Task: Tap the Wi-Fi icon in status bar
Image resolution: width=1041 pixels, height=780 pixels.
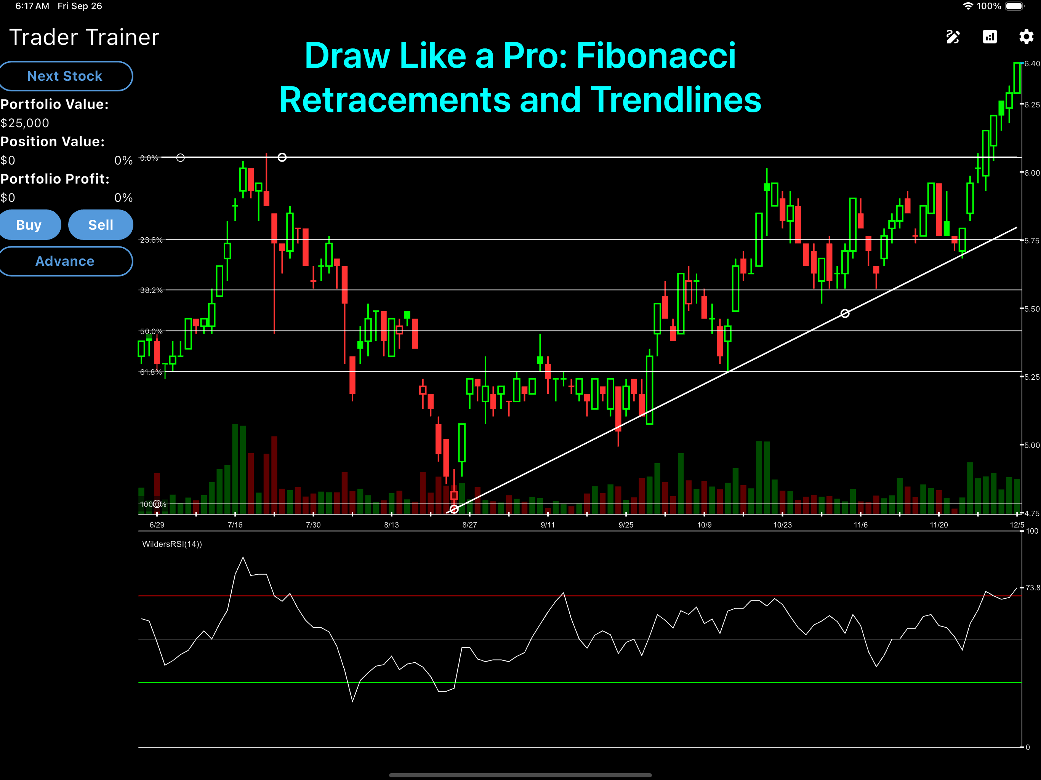Action: pos(967,6)
